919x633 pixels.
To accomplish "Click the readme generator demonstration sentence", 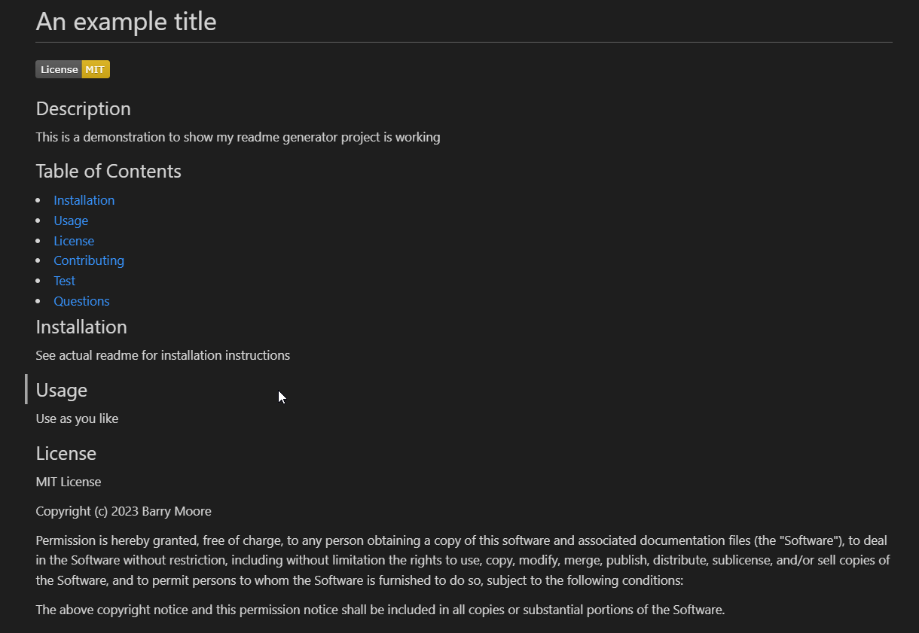I will click(x=237, y=137).
